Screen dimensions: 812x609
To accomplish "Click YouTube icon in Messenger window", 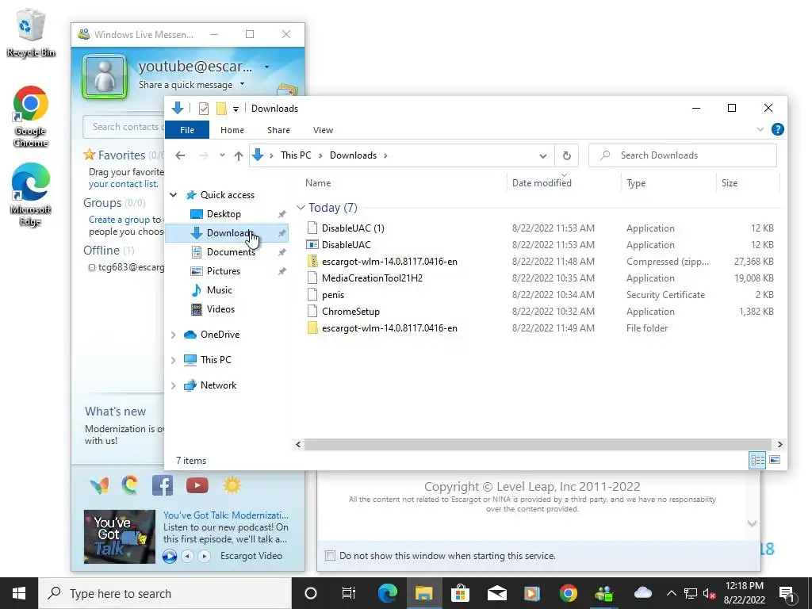I will click(x=197, y=485).
